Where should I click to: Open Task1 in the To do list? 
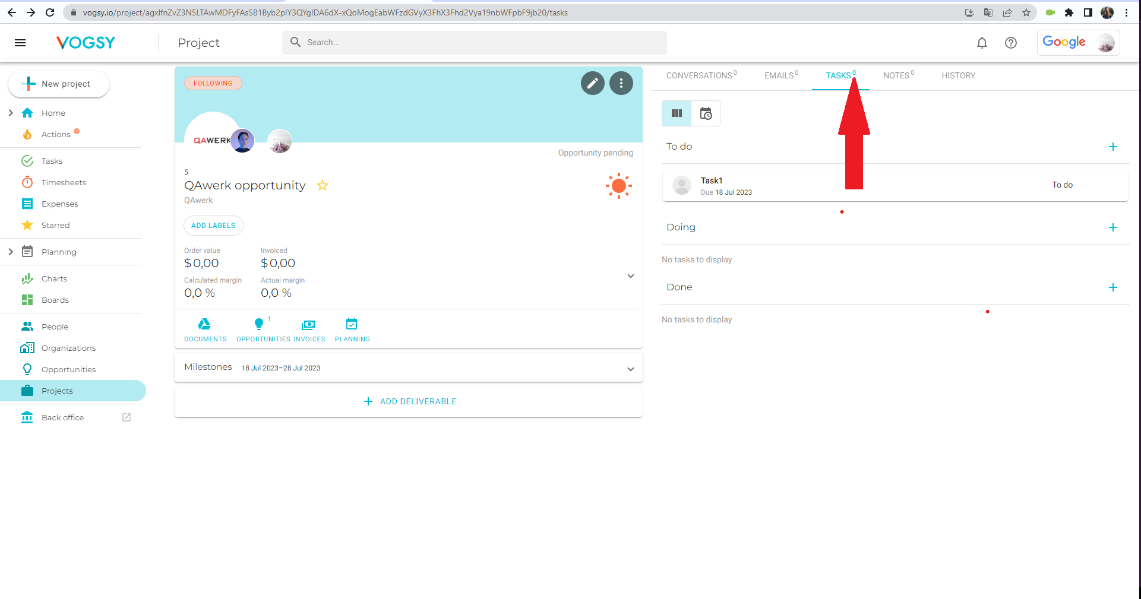[x=895, y=185]
